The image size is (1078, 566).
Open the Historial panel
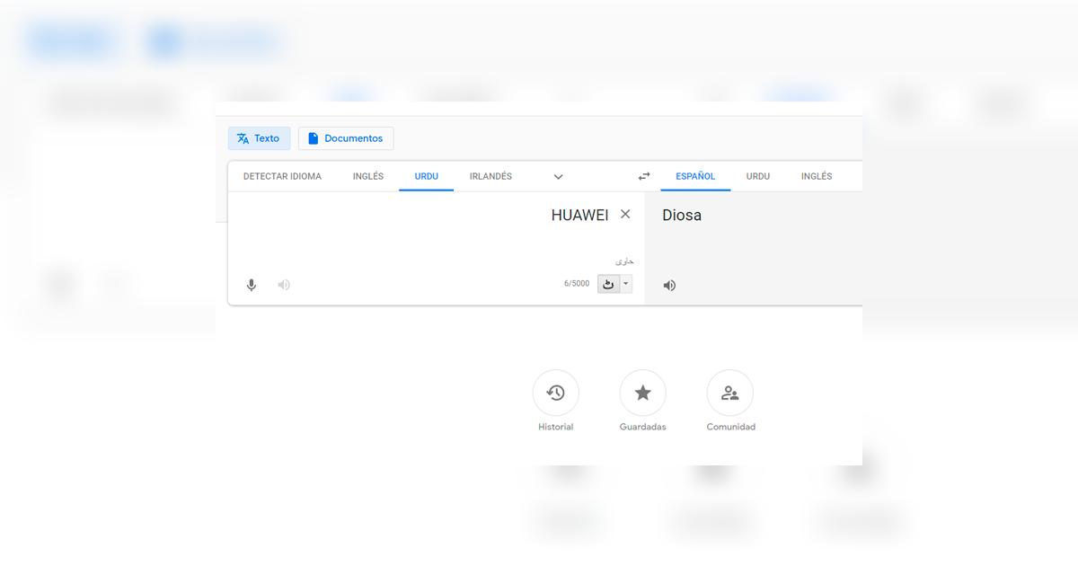(x=555, y=393)
